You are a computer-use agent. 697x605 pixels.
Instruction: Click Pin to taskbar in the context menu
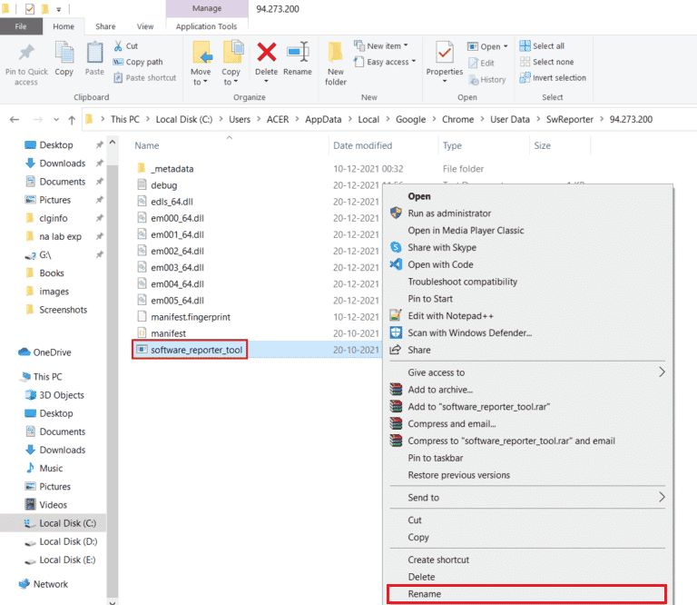coord(527,458)
